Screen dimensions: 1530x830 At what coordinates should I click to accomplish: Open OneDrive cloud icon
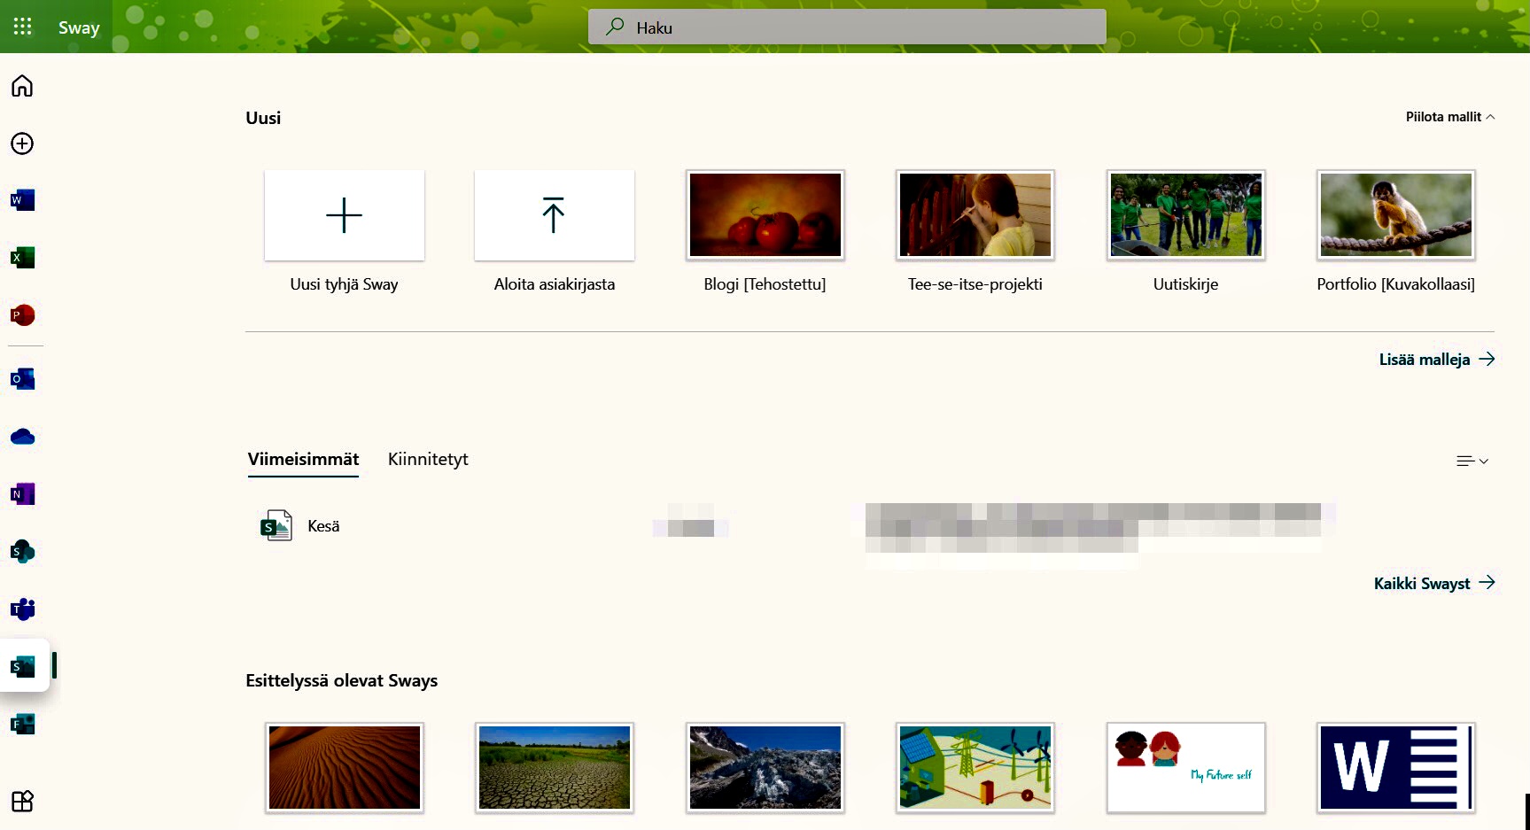(22, 437)
